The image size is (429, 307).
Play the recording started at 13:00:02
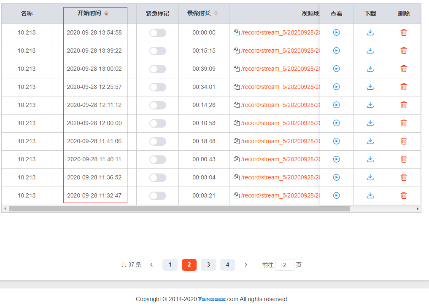tap(336, 69)
